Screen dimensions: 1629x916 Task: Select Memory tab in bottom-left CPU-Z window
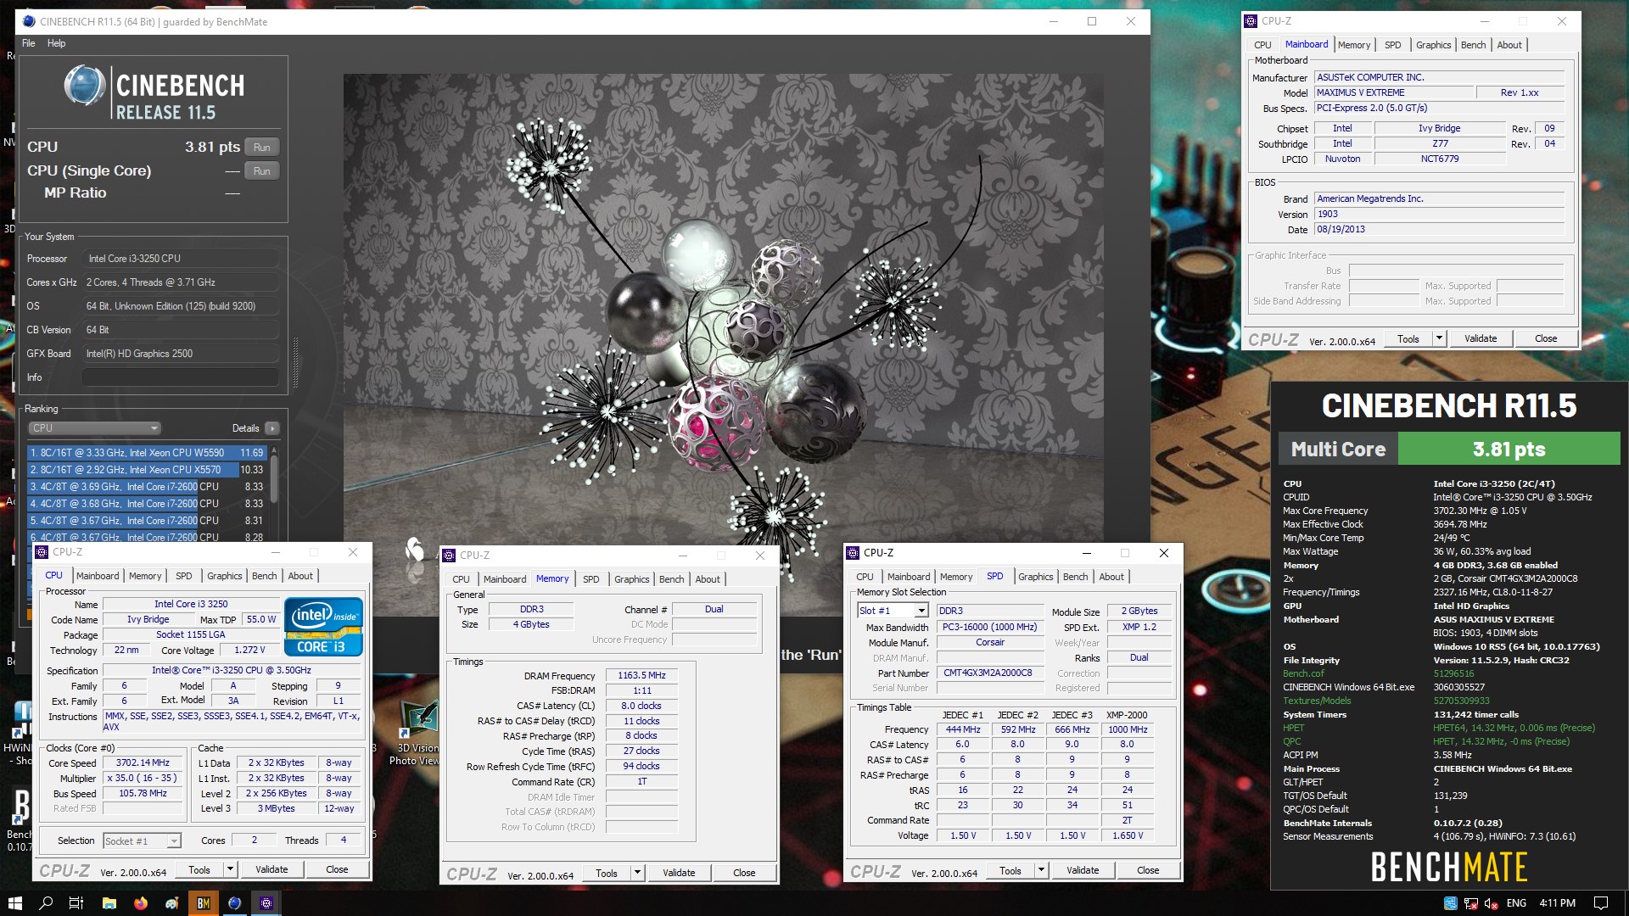145,576
